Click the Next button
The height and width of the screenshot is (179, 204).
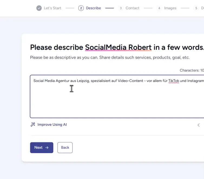tap(42, 148)
